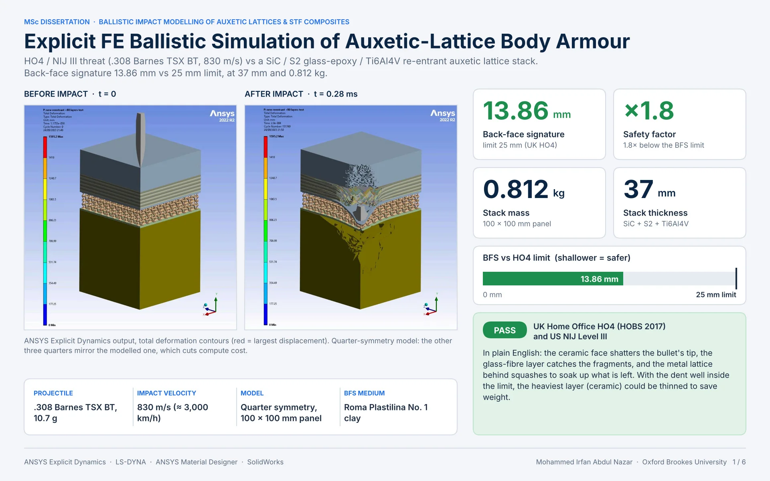Click the XYZ axis triad in Before Impact image
Image resolution: width=770 pixels, height=481 pixels.
pyautogui.click(x=211, y=305)
